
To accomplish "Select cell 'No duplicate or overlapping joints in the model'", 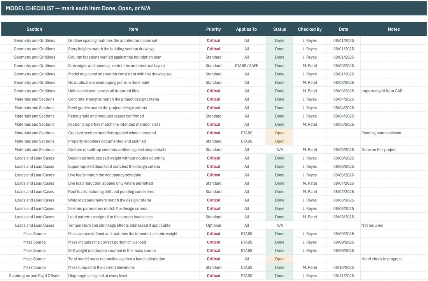I will pos(133,83).
